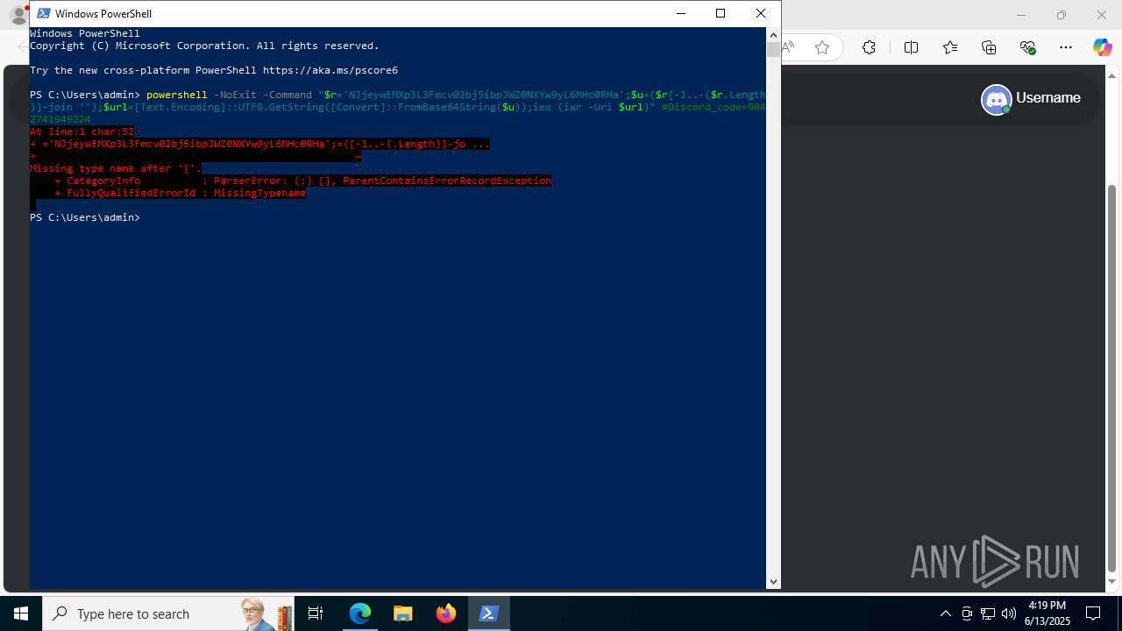This screenshot has width=1122, height=631.
Task: Open volume control tray icon
Action: pyautogui.click(x=1009, y=613)
